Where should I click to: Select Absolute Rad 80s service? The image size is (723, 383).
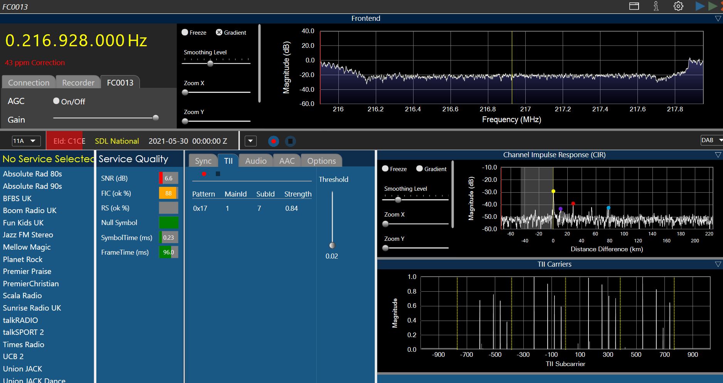pyautogui.click(x=32, y=174)
